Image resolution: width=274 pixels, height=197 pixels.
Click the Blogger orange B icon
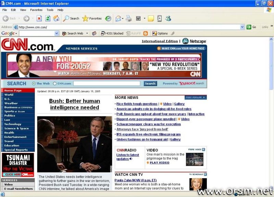point(145,33)
